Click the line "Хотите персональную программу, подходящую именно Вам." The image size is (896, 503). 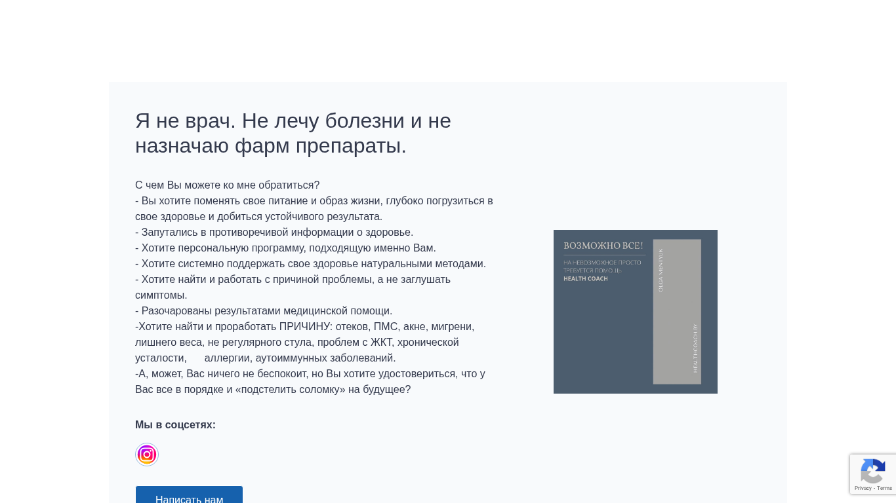[x=285, y=248]
